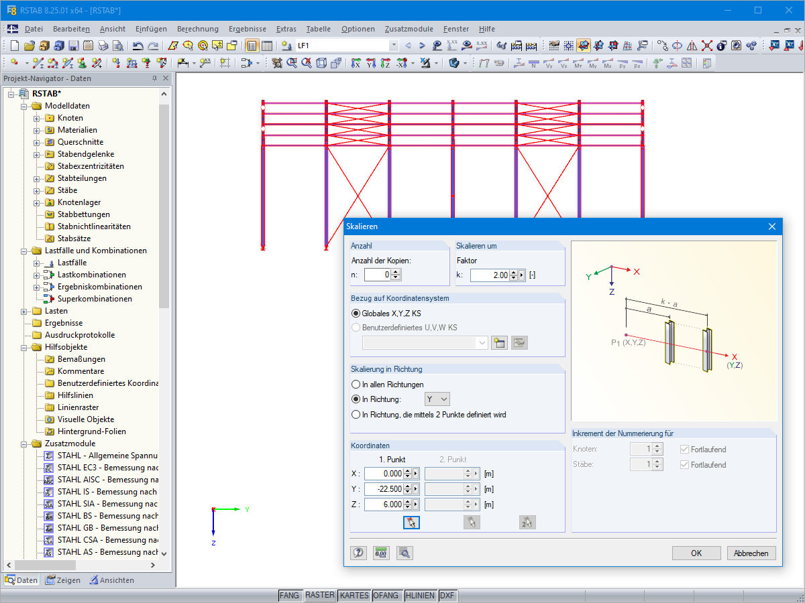805x603 pixels.
Task: Switch to the Ansichten navigator tab
Action: pos(111,580)
